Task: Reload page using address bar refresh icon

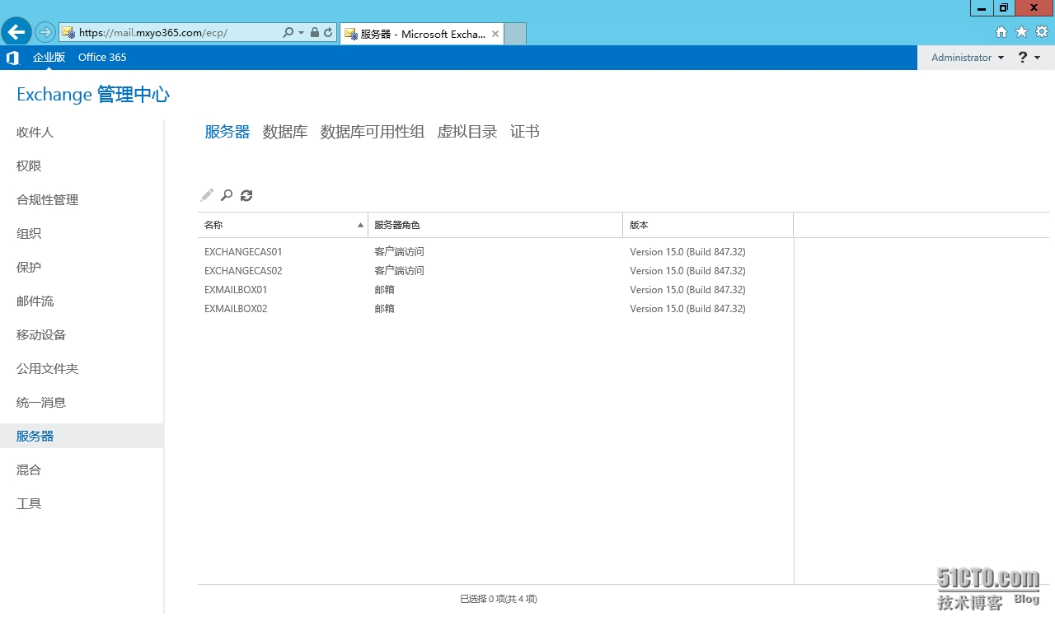Action: click(x=328, y=33)
